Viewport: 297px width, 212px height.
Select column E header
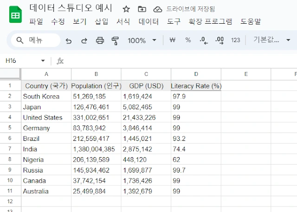(246, 74)
